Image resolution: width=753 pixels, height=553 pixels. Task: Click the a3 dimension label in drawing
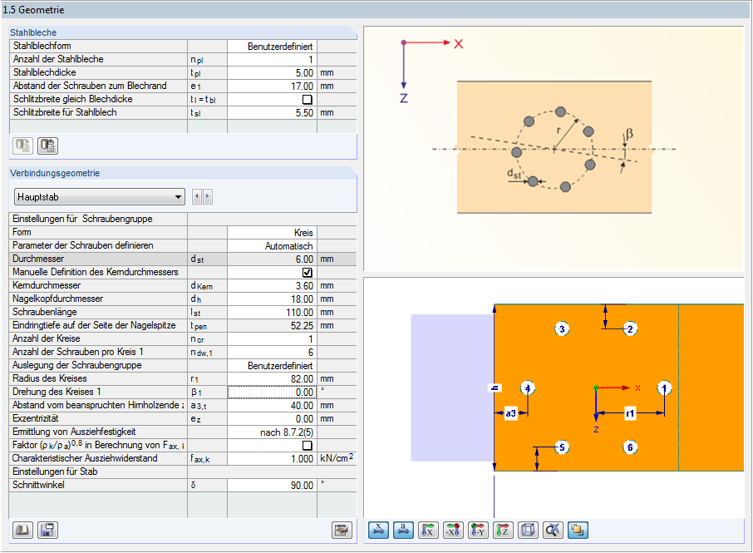pyautogui.click(x=510, y=413)
